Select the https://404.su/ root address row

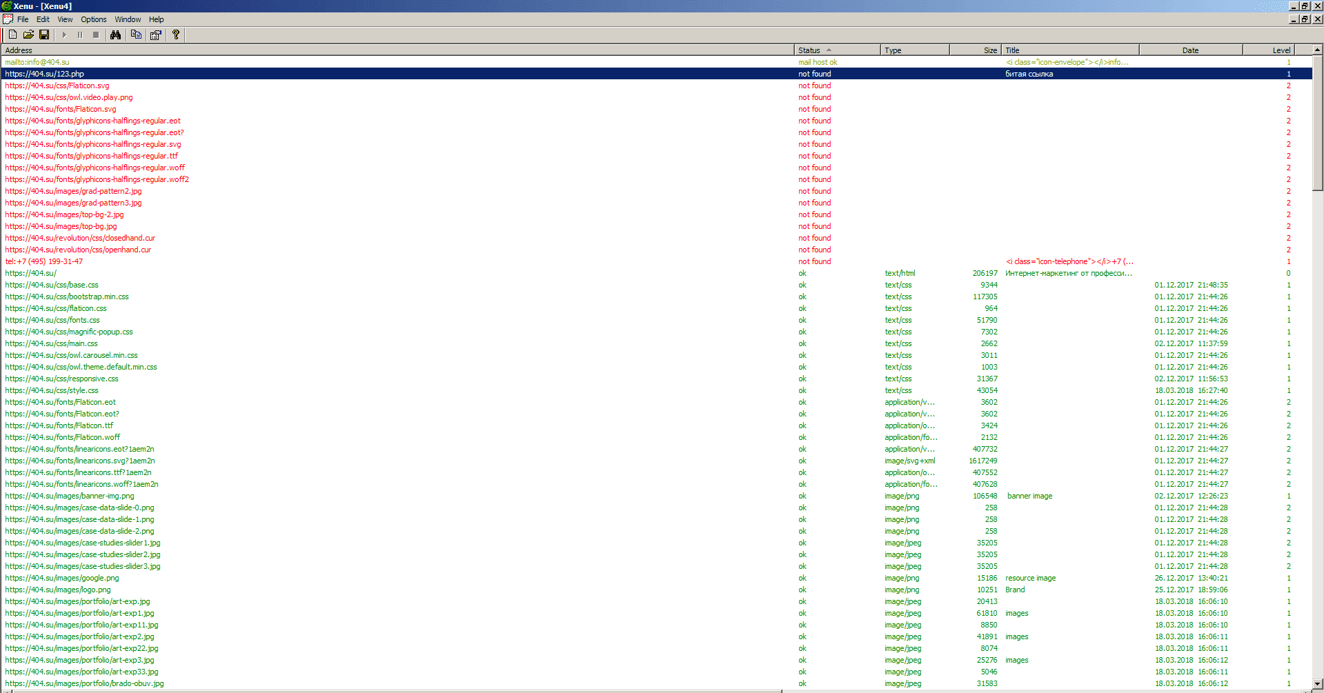click(x=655, y=273)
